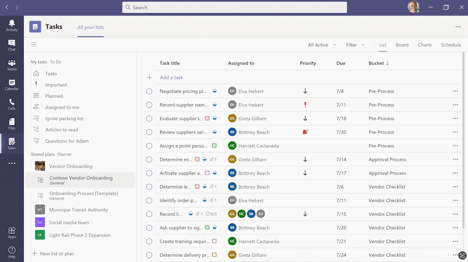
Task: Sort by the Bucket column arrow
Action: coord(388,63)
